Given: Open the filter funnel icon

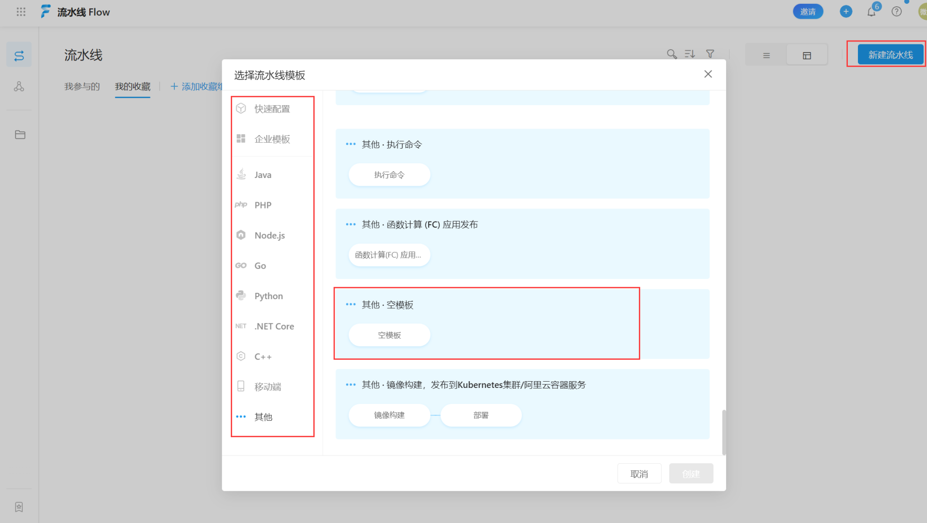Looking at the screenshot, I should tap(710, 54).
